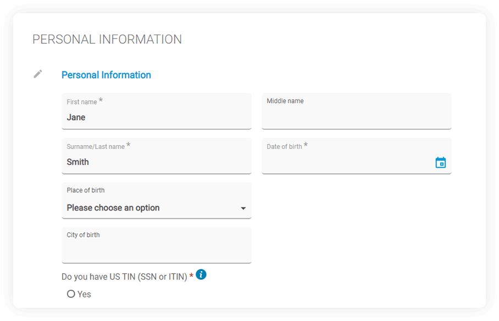Viewport: 499px width, 321px height.
Task: Click the info bubble for TIN help
Action: click(201, 274)
